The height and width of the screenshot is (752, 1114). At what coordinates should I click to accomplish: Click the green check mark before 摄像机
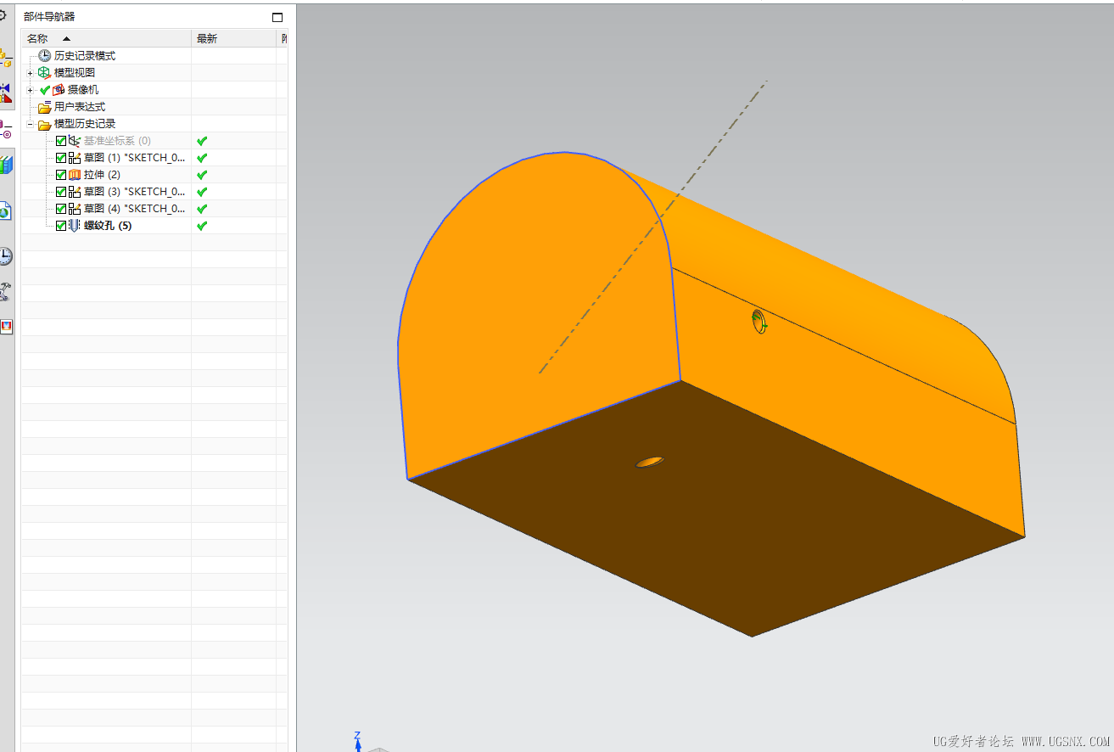click(x=45, y=90)
